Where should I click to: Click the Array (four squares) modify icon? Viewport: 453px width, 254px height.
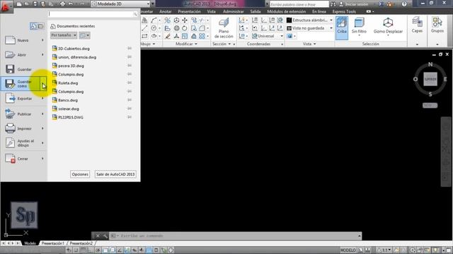point(202,36)
